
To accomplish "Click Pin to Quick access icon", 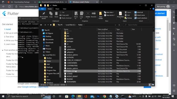I will 44,15.
